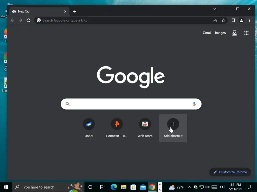
Task: Expand the tab search chevron
Action: point(215,9)
